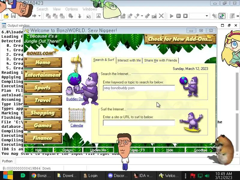Open the Shopping section

(x=43, y=113)
